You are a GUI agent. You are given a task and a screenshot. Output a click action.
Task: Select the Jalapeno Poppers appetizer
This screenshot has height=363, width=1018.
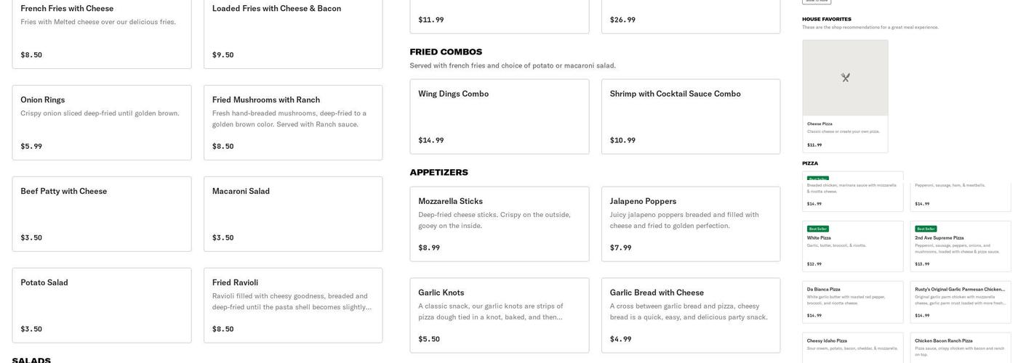pyautogui.click(x=691, y=224)
